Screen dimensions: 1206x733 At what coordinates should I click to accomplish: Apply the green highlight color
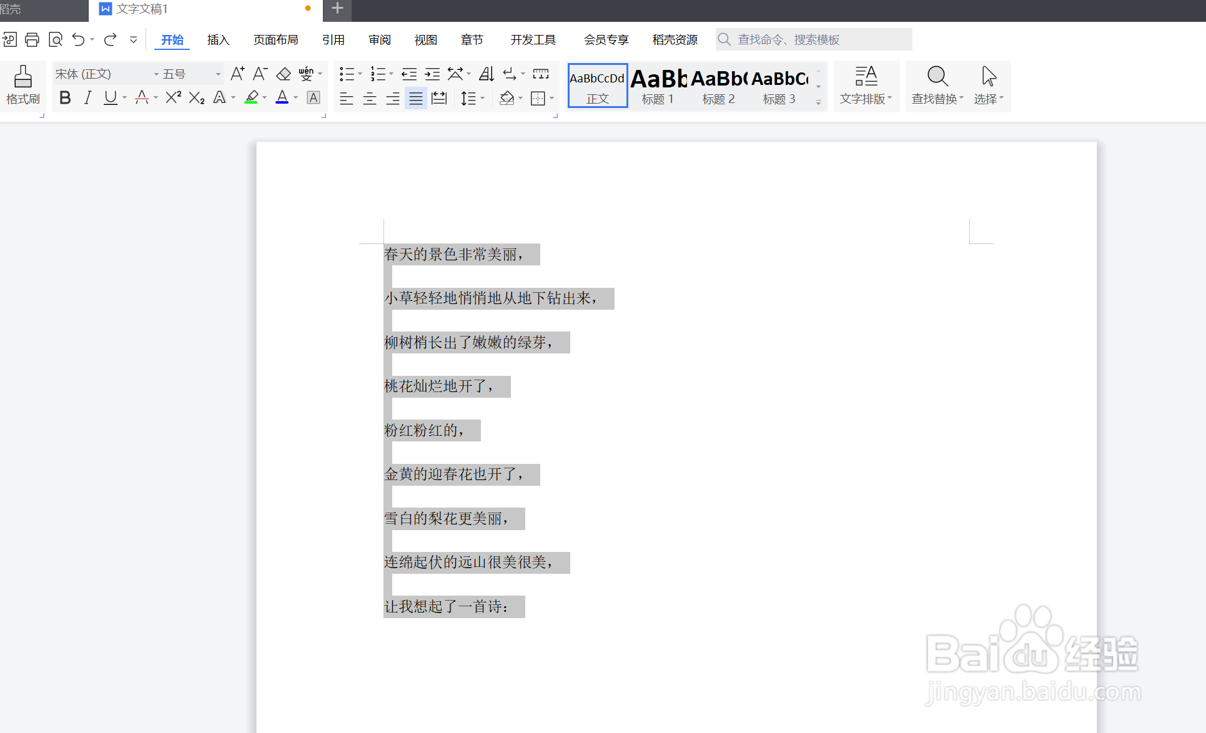251,97
